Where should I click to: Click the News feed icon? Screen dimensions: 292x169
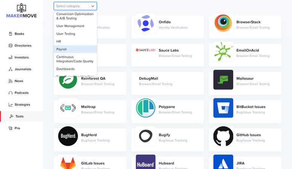[x=11, y=81]
